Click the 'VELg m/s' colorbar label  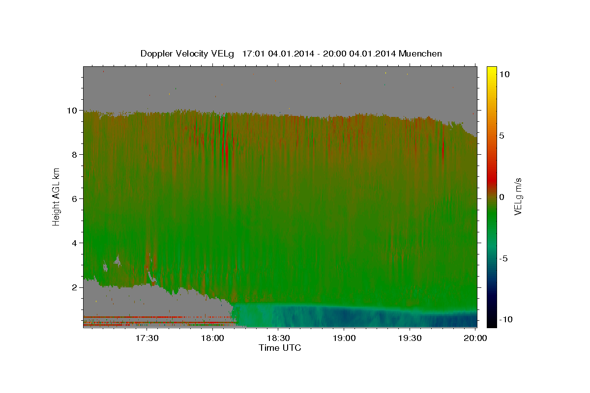[518, 196]
